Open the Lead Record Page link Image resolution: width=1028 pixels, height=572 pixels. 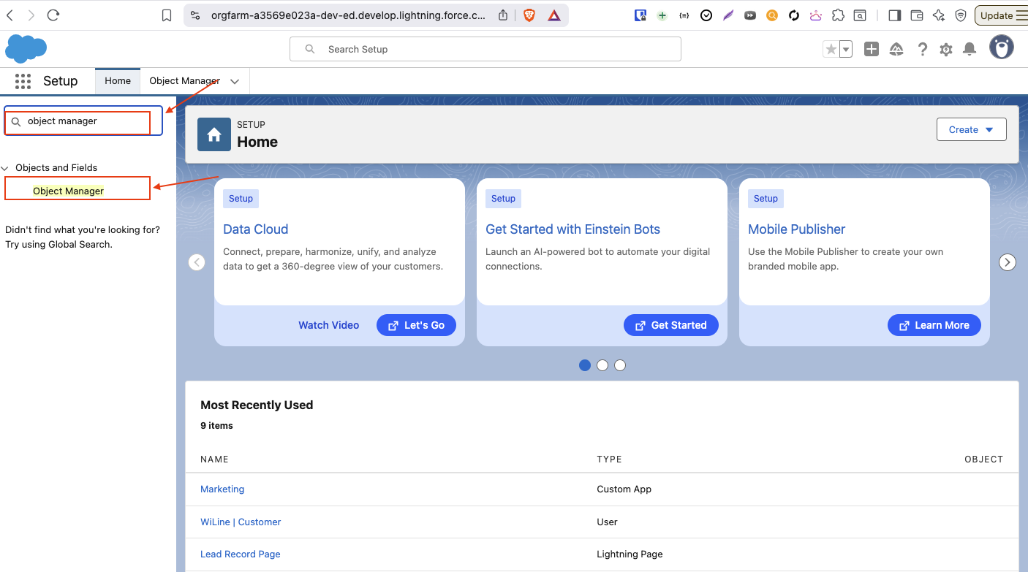[241, 554]
